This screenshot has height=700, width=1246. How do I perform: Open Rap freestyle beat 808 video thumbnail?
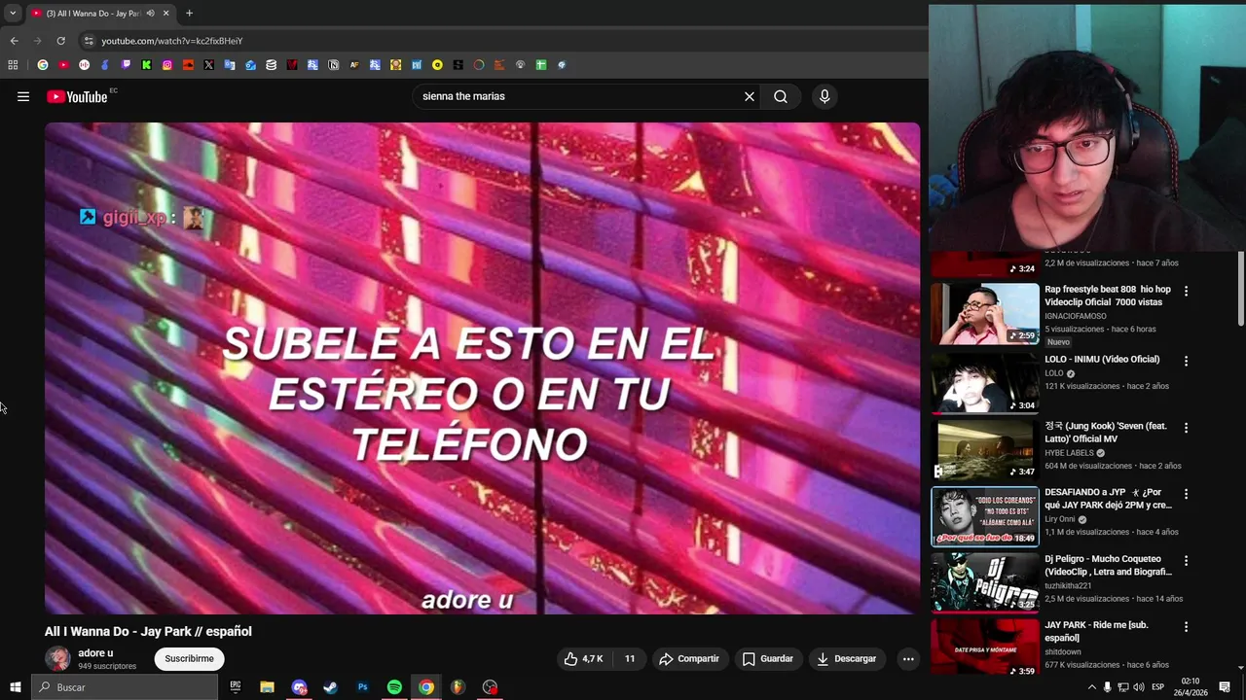(x=985, y=313)
